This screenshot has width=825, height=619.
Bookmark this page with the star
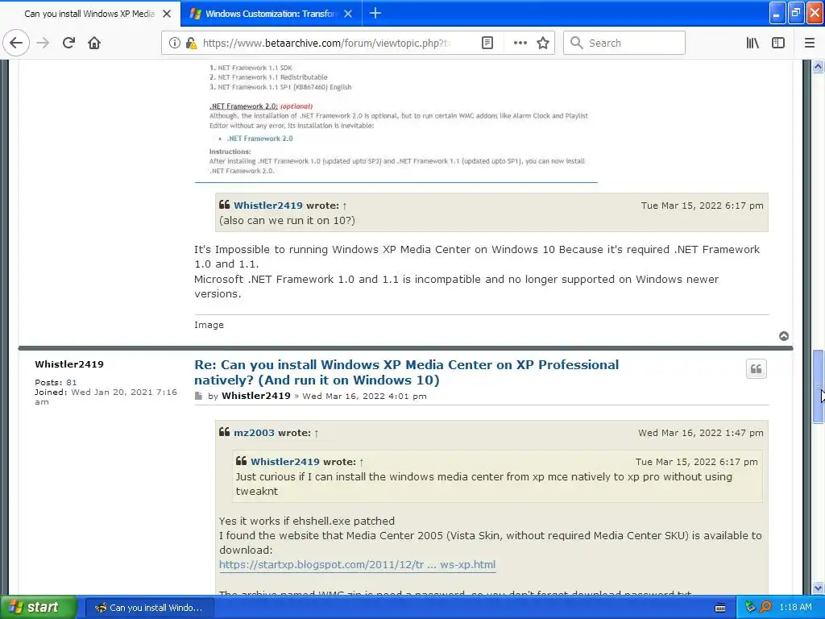tap(543, 43)
